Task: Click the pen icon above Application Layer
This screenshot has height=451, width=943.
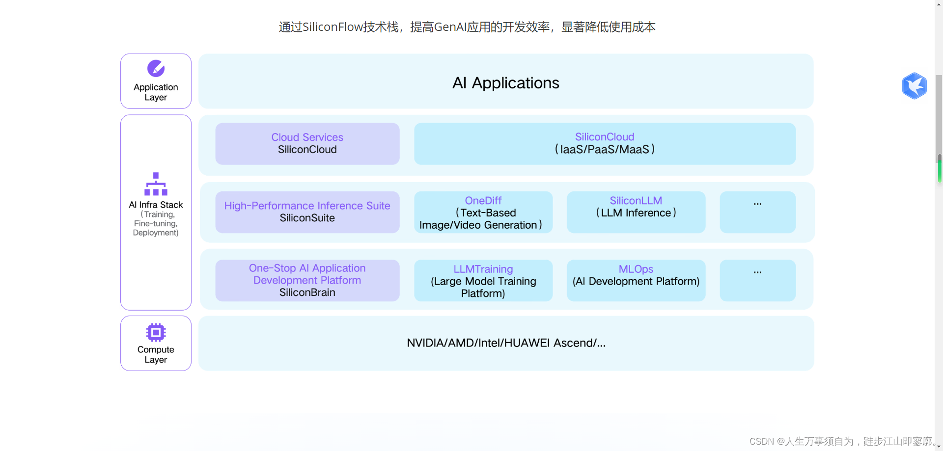Action: (x=156, y=68)
